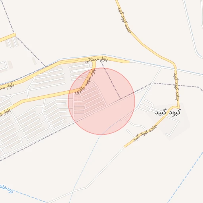Select the partial blue رودخانه river label
Screen dimensions: 203x203
pos(7,189)
